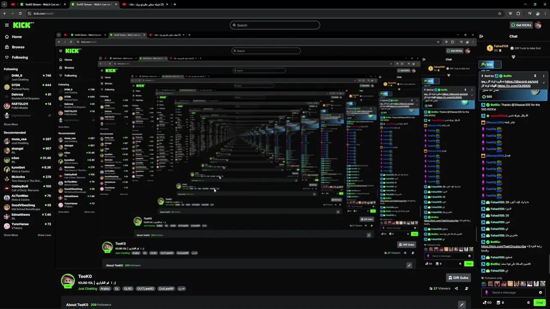Screen dimensions: 550x309
Task: Open x.com/OLRDDD link in pinned message
Action: (514, 86)
